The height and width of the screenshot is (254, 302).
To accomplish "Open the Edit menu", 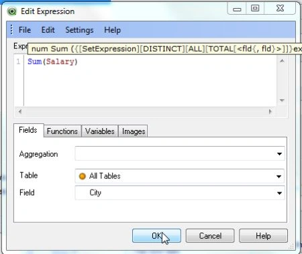I will point(48,30).
